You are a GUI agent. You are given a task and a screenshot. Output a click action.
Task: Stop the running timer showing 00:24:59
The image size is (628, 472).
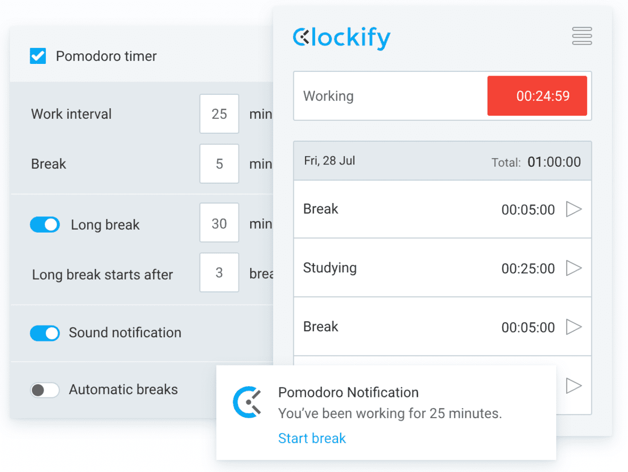[x=537, y=96]
